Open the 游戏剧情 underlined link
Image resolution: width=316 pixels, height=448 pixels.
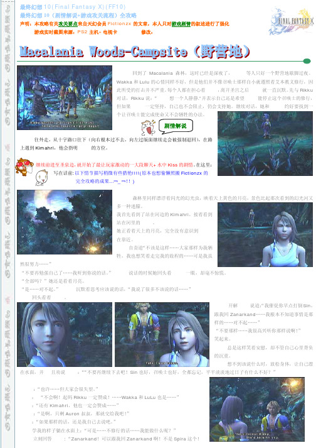(181, 24)
